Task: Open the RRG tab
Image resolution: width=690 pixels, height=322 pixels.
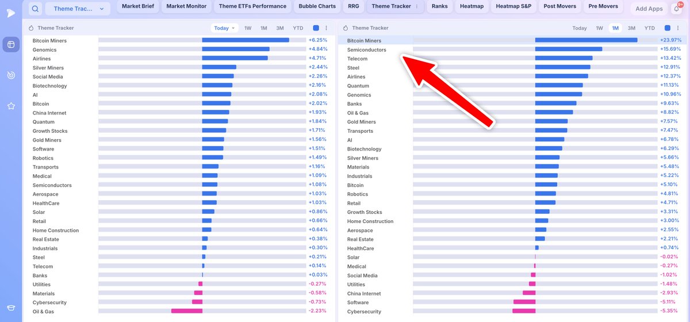Action: [354, 6]
